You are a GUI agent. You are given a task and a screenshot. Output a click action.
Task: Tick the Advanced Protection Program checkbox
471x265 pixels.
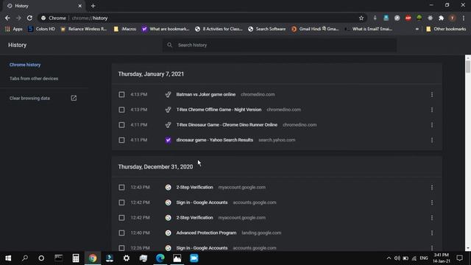[x=121, y=233]
